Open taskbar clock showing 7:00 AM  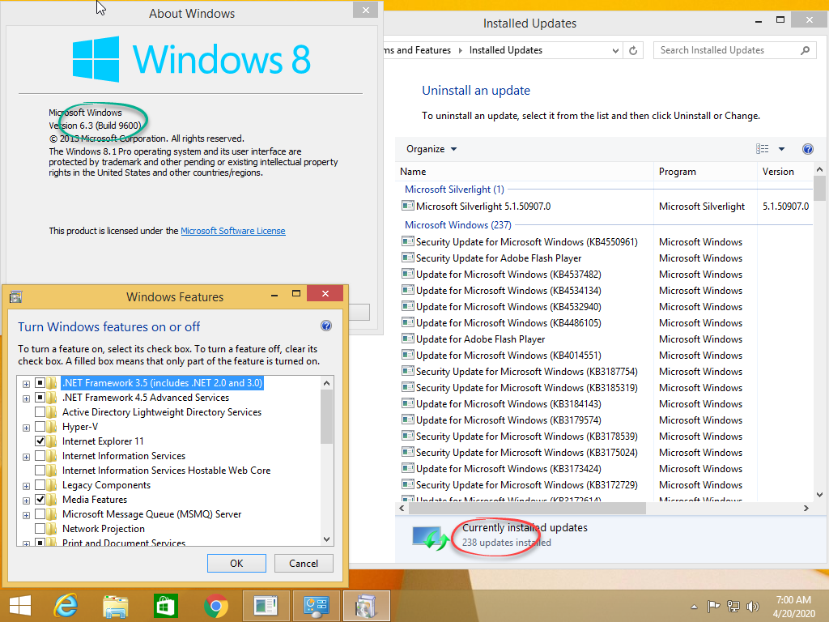tap(793, 606)
